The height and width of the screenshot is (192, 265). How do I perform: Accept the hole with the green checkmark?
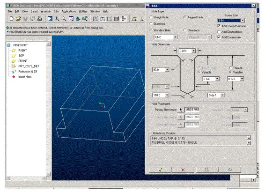click(x=161, y=170)
